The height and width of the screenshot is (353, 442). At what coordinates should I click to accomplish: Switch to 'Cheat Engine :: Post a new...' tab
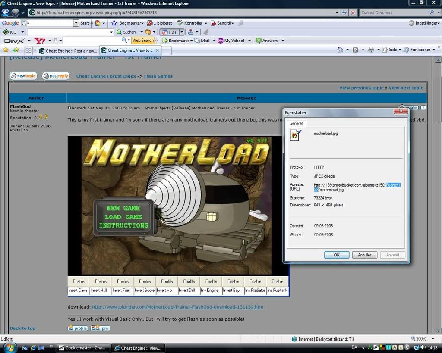coord(68,50)
